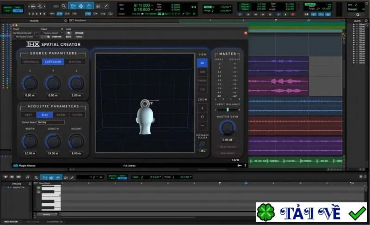Increase zoom with the plugin plus button
The width and height of the screenshot is (370, 225).
pos(202,108)
